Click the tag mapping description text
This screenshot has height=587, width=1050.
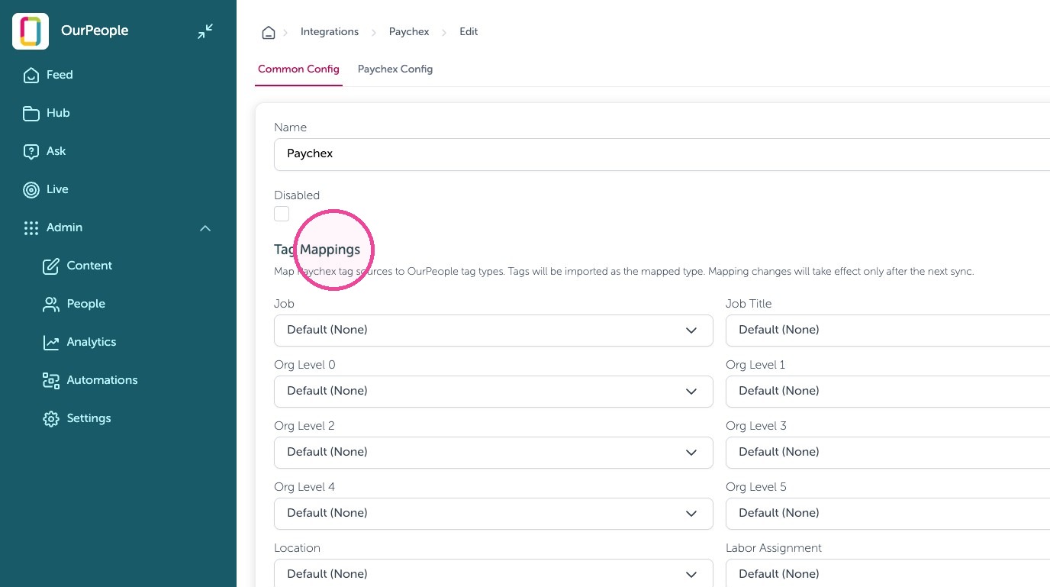(x=624, y=272)
